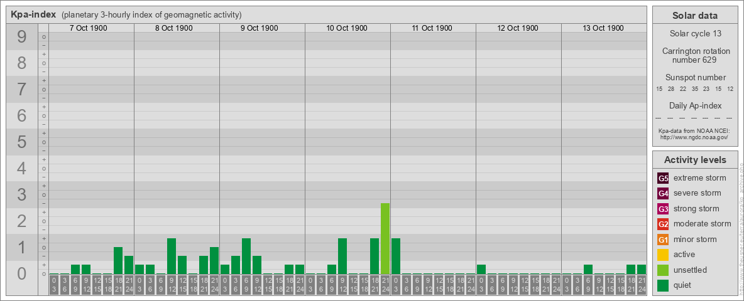
Task: Click the Sunspot number label
Action: 695,78
